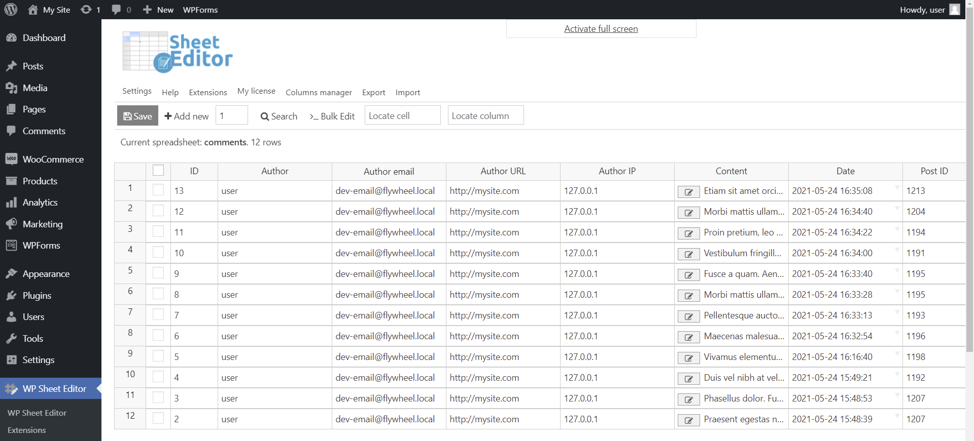Toggle the select all rows checkbox

click(158, 171)
